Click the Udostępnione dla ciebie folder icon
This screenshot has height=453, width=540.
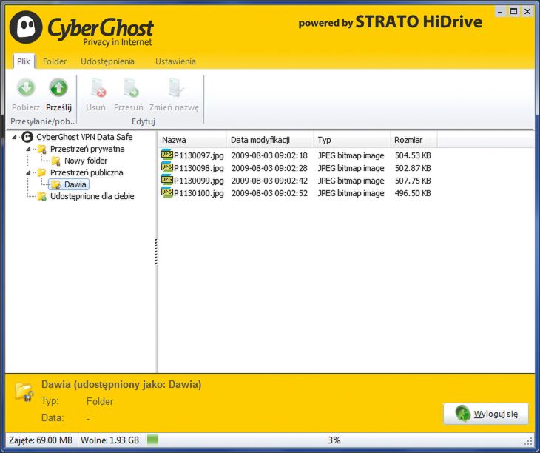(42, 197)
